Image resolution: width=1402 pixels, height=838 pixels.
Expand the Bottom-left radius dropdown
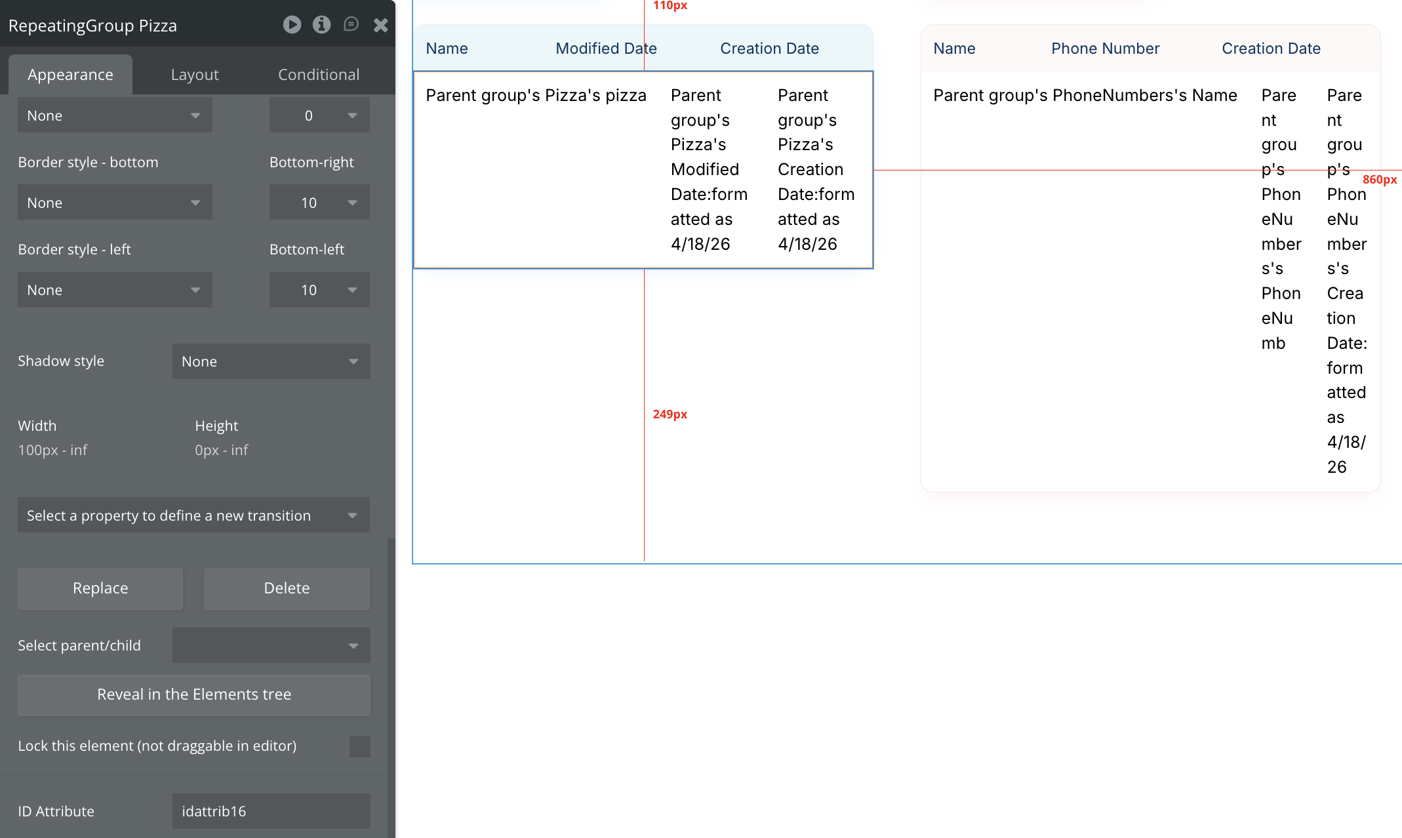point(319,290)
